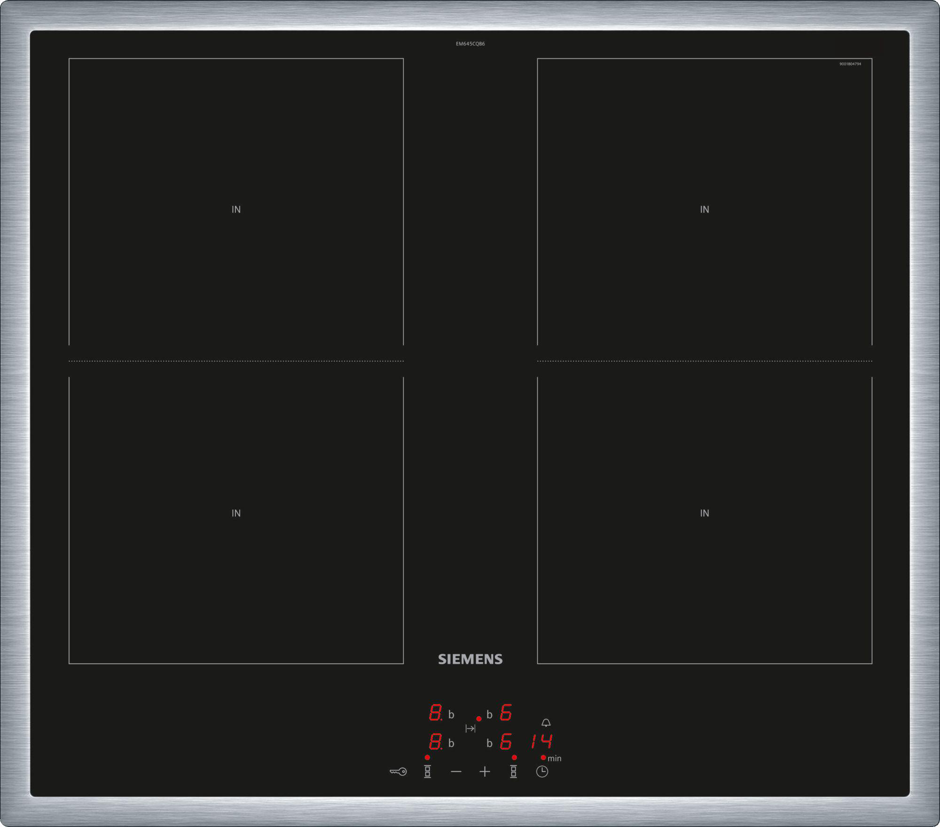The image size is (940, 827).
Task: Click the 9001804794 serial number text
Action: click(850, 64)
